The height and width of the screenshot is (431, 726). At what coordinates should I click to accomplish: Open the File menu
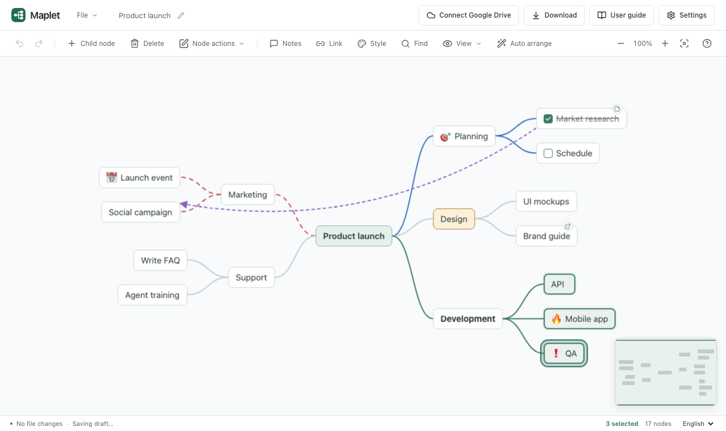(87, 15)
